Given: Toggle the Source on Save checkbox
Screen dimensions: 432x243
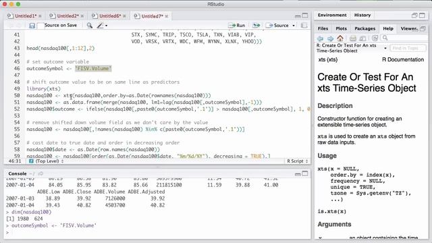Looking at the screenshot, I should 40,26.
